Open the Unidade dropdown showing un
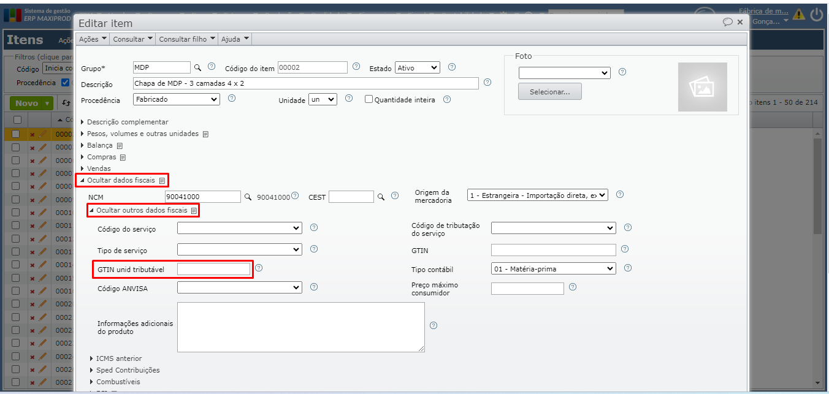This screenshot has height=394, width=829. click(323, 99)
